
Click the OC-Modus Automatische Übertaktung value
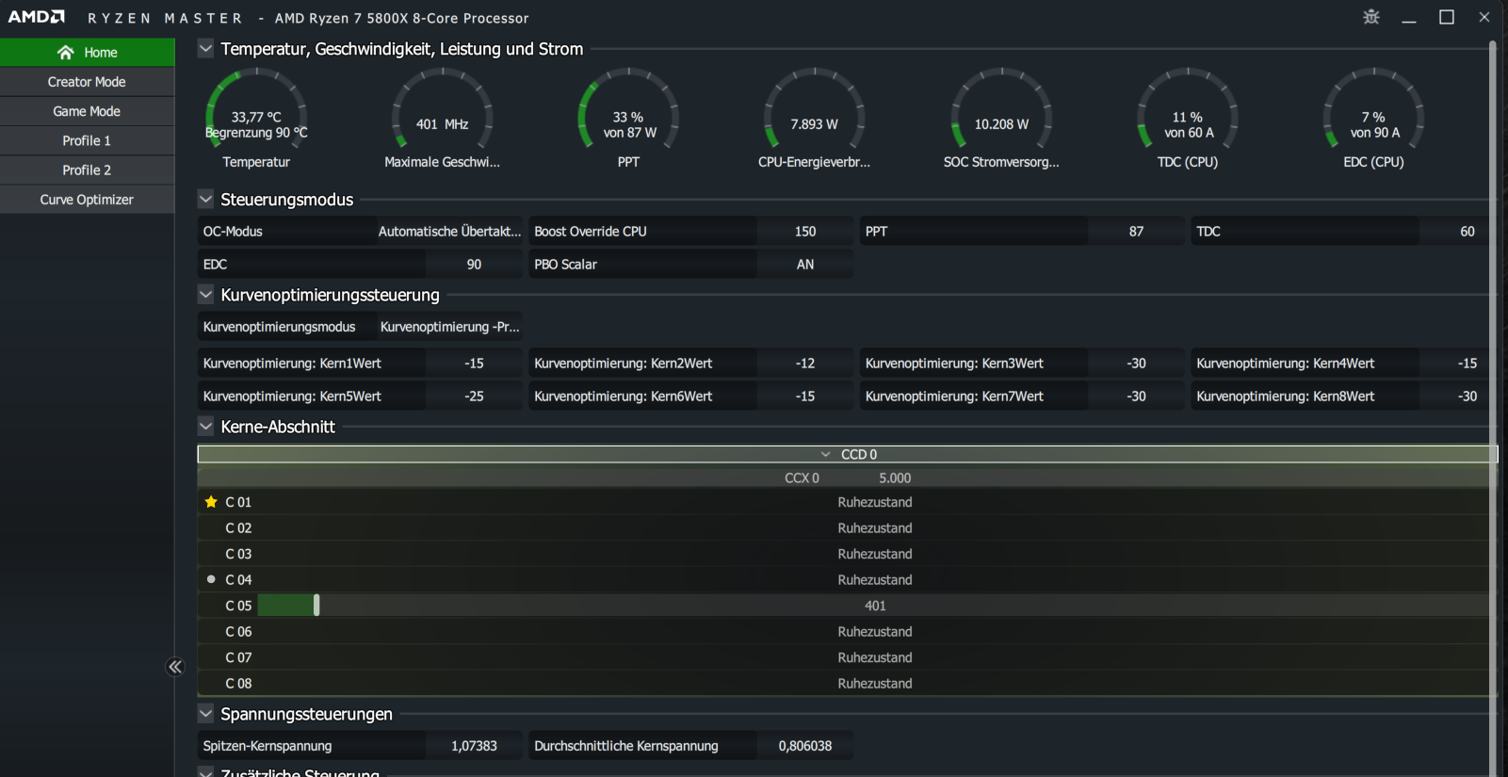[x=449, y=232]
